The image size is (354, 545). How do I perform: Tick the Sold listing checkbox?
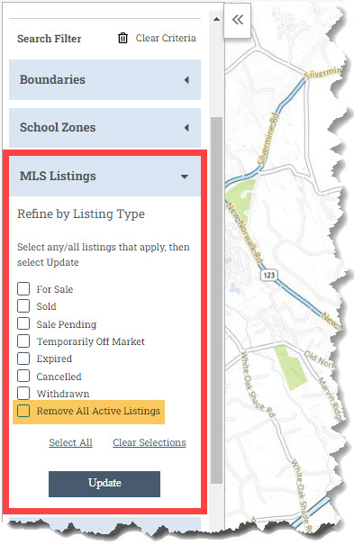[x=23, y=306]
